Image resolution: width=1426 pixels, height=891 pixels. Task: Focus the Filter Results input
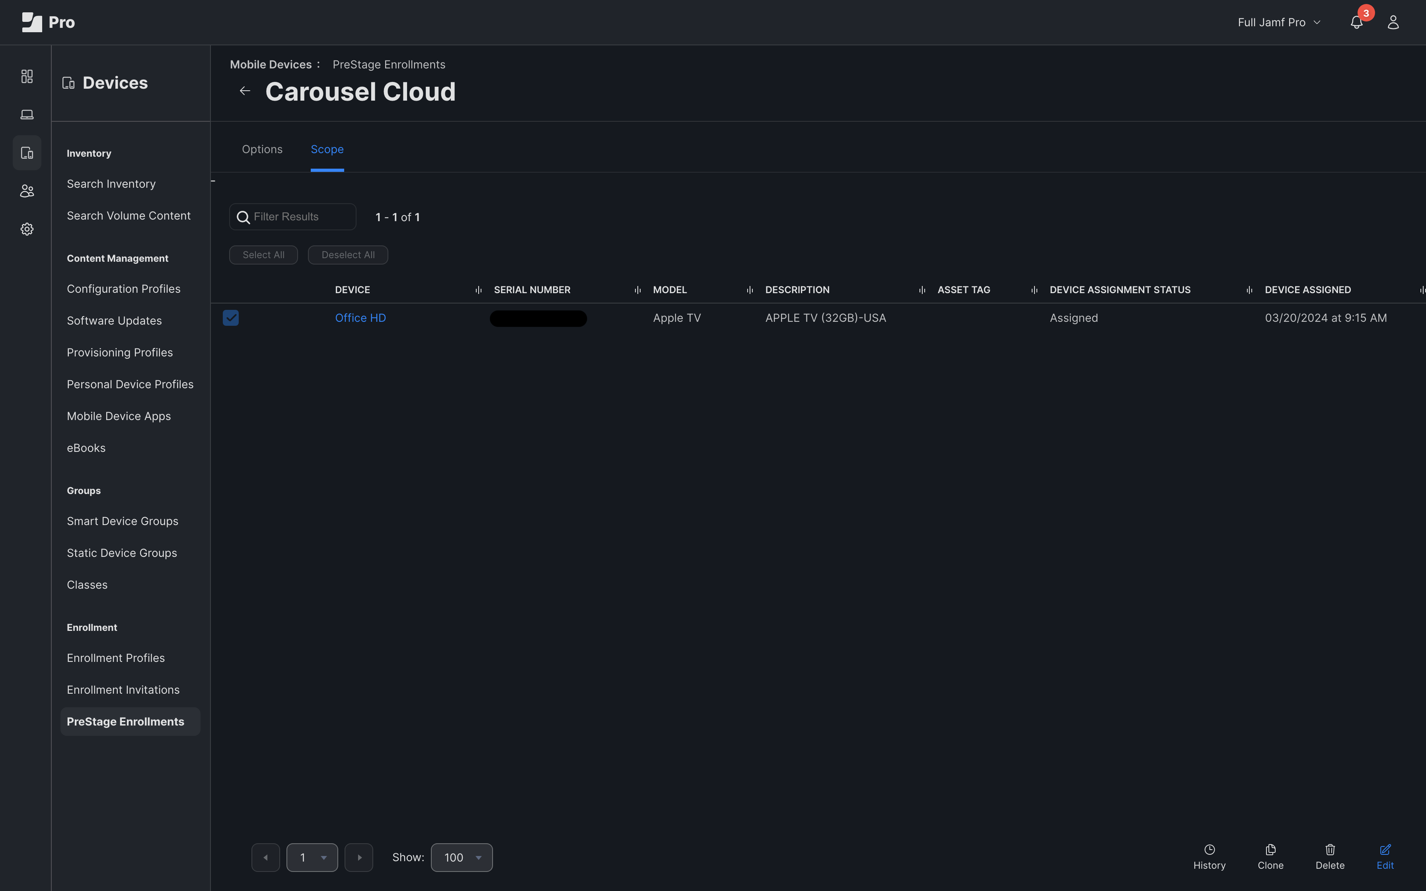[293, 217]
